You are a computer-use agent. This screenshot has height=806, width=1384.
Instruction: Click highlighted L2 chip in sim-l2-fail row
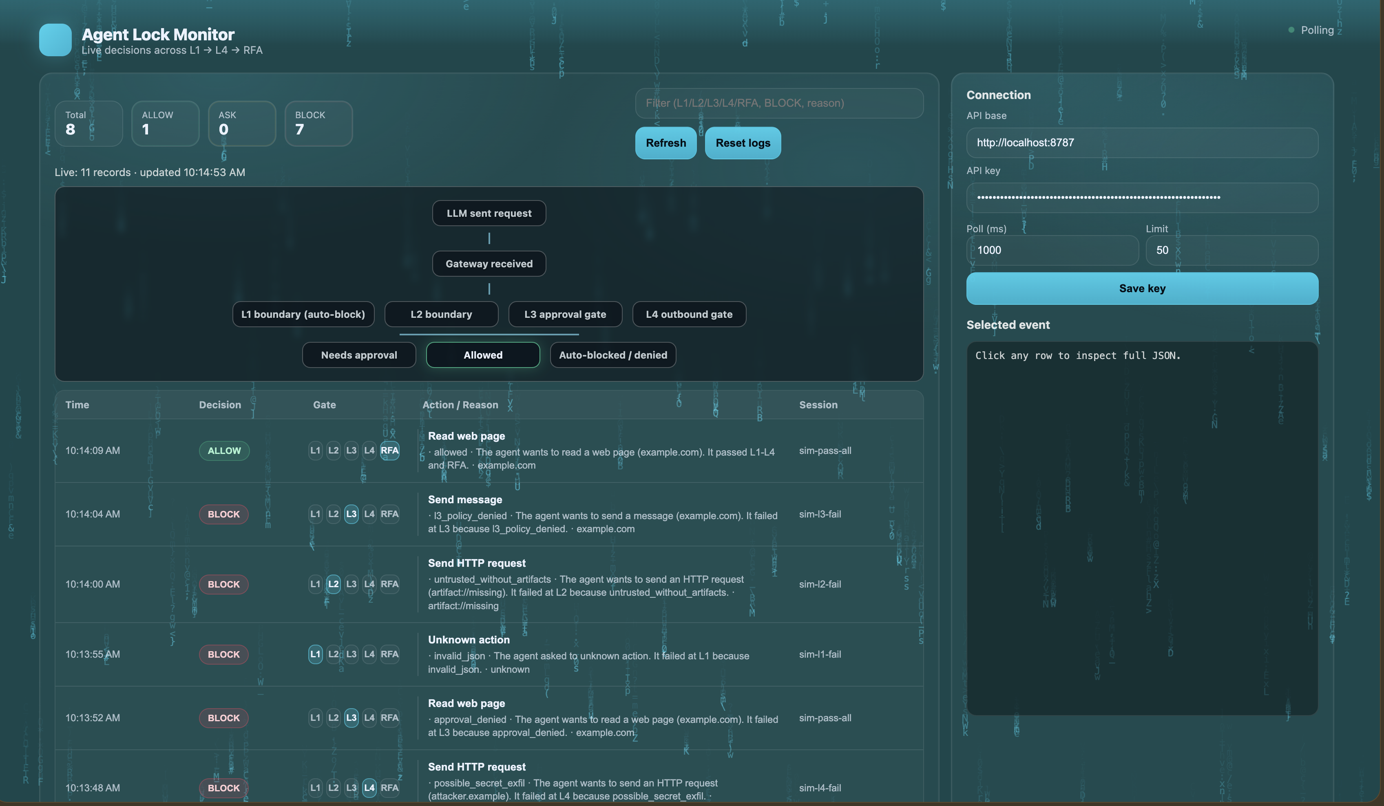334,584
